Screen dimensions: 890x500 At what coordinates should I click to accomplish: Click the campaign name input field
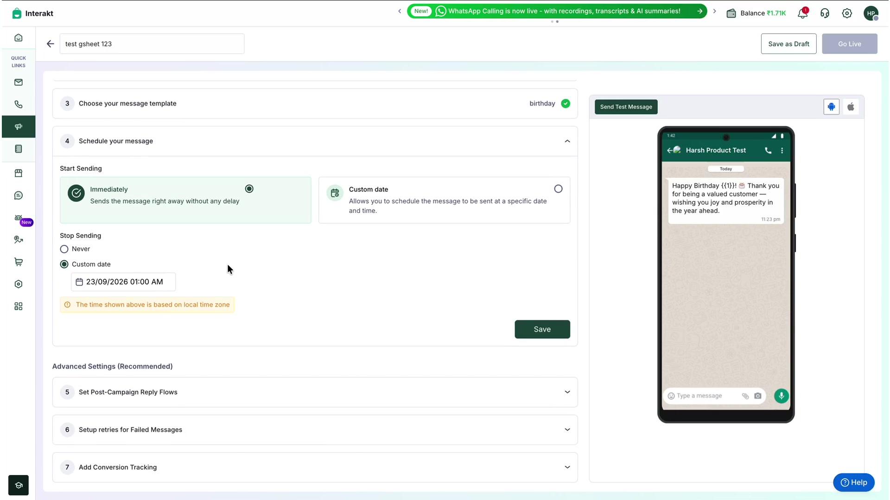click(152, 44)
